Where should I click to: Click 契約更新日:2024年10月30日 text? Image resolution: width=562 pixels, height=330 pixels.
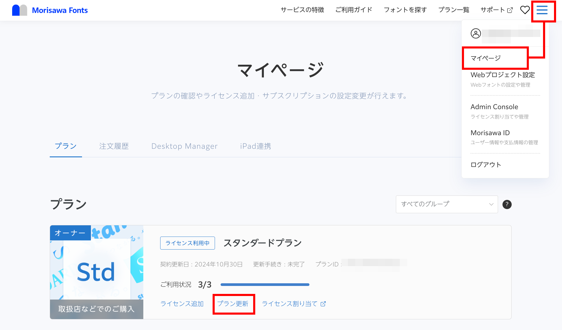point(201,264)
